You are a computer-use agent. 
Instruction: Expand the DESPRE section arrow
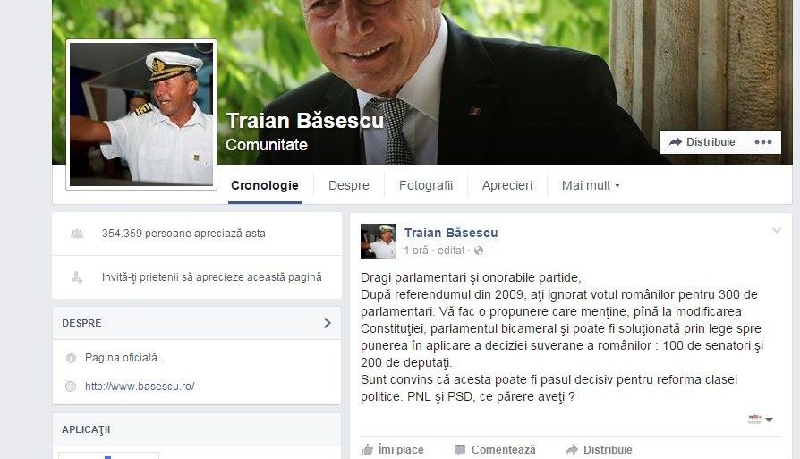point(328,323)
